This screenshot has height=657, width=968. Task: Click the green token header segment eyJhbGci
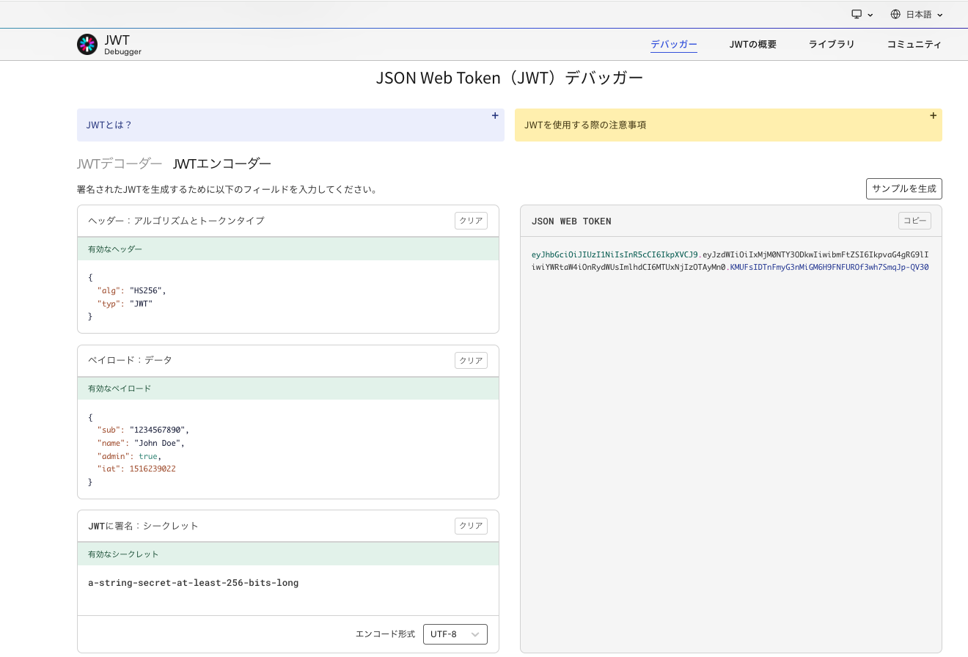point(615,255)
